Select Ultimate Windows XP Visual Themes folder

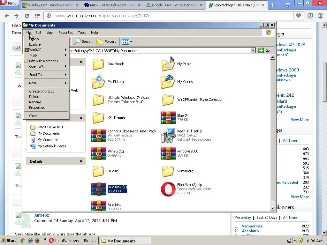click(98, 100)
